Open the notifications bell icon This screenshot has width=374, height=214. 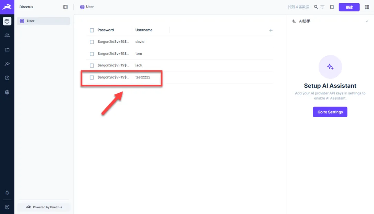coord(7,193)
